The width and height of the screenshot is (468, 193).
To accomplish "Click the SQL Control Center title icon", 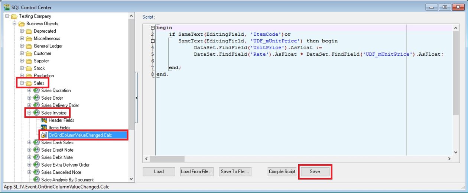I will click(x=6, y=7).
